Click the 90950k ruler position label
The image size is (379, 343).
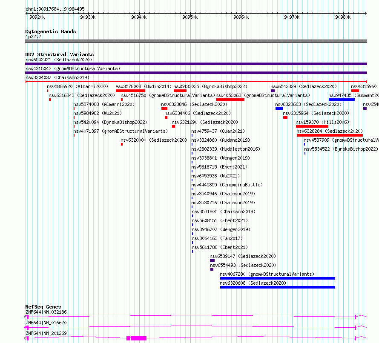[190, 17]
